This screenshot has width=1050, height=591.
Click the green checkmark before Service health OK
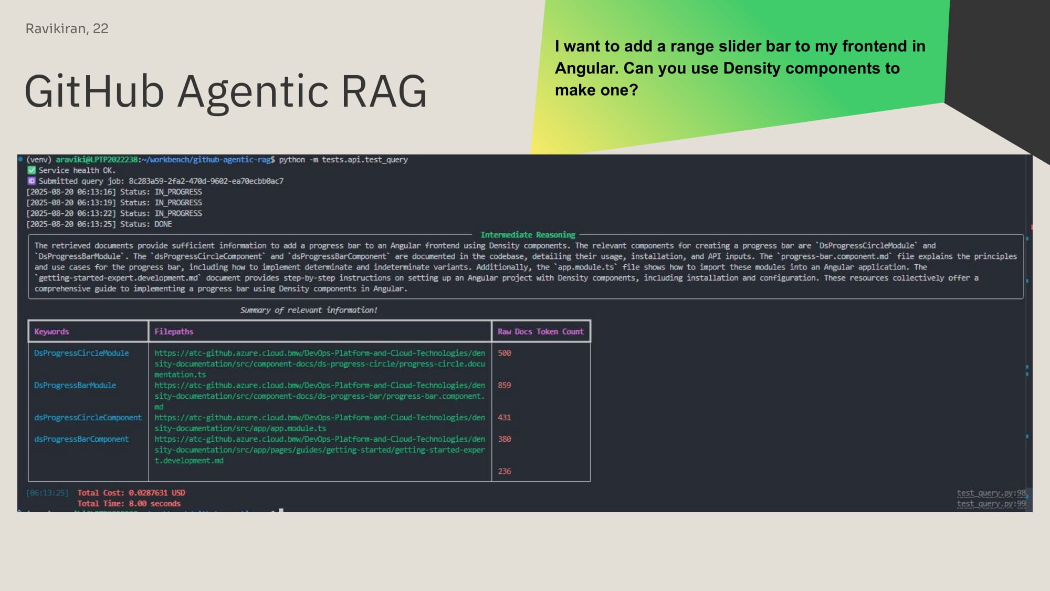tap(31, 170)
